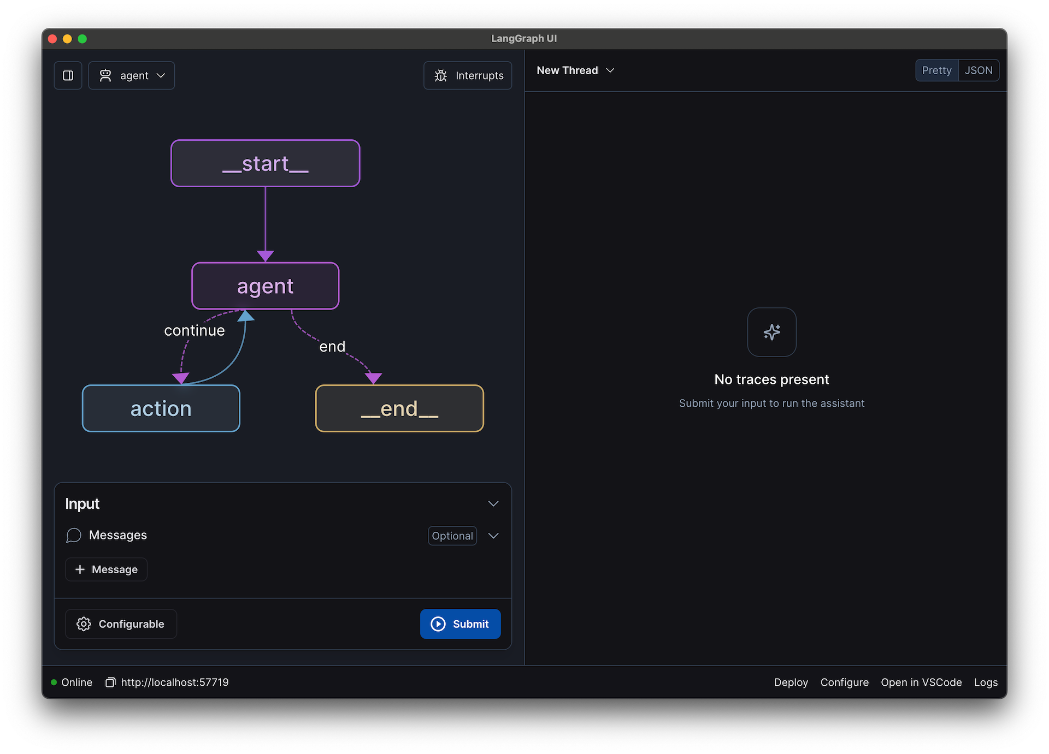Click the Submit playback/run icon

click(437, 624)
